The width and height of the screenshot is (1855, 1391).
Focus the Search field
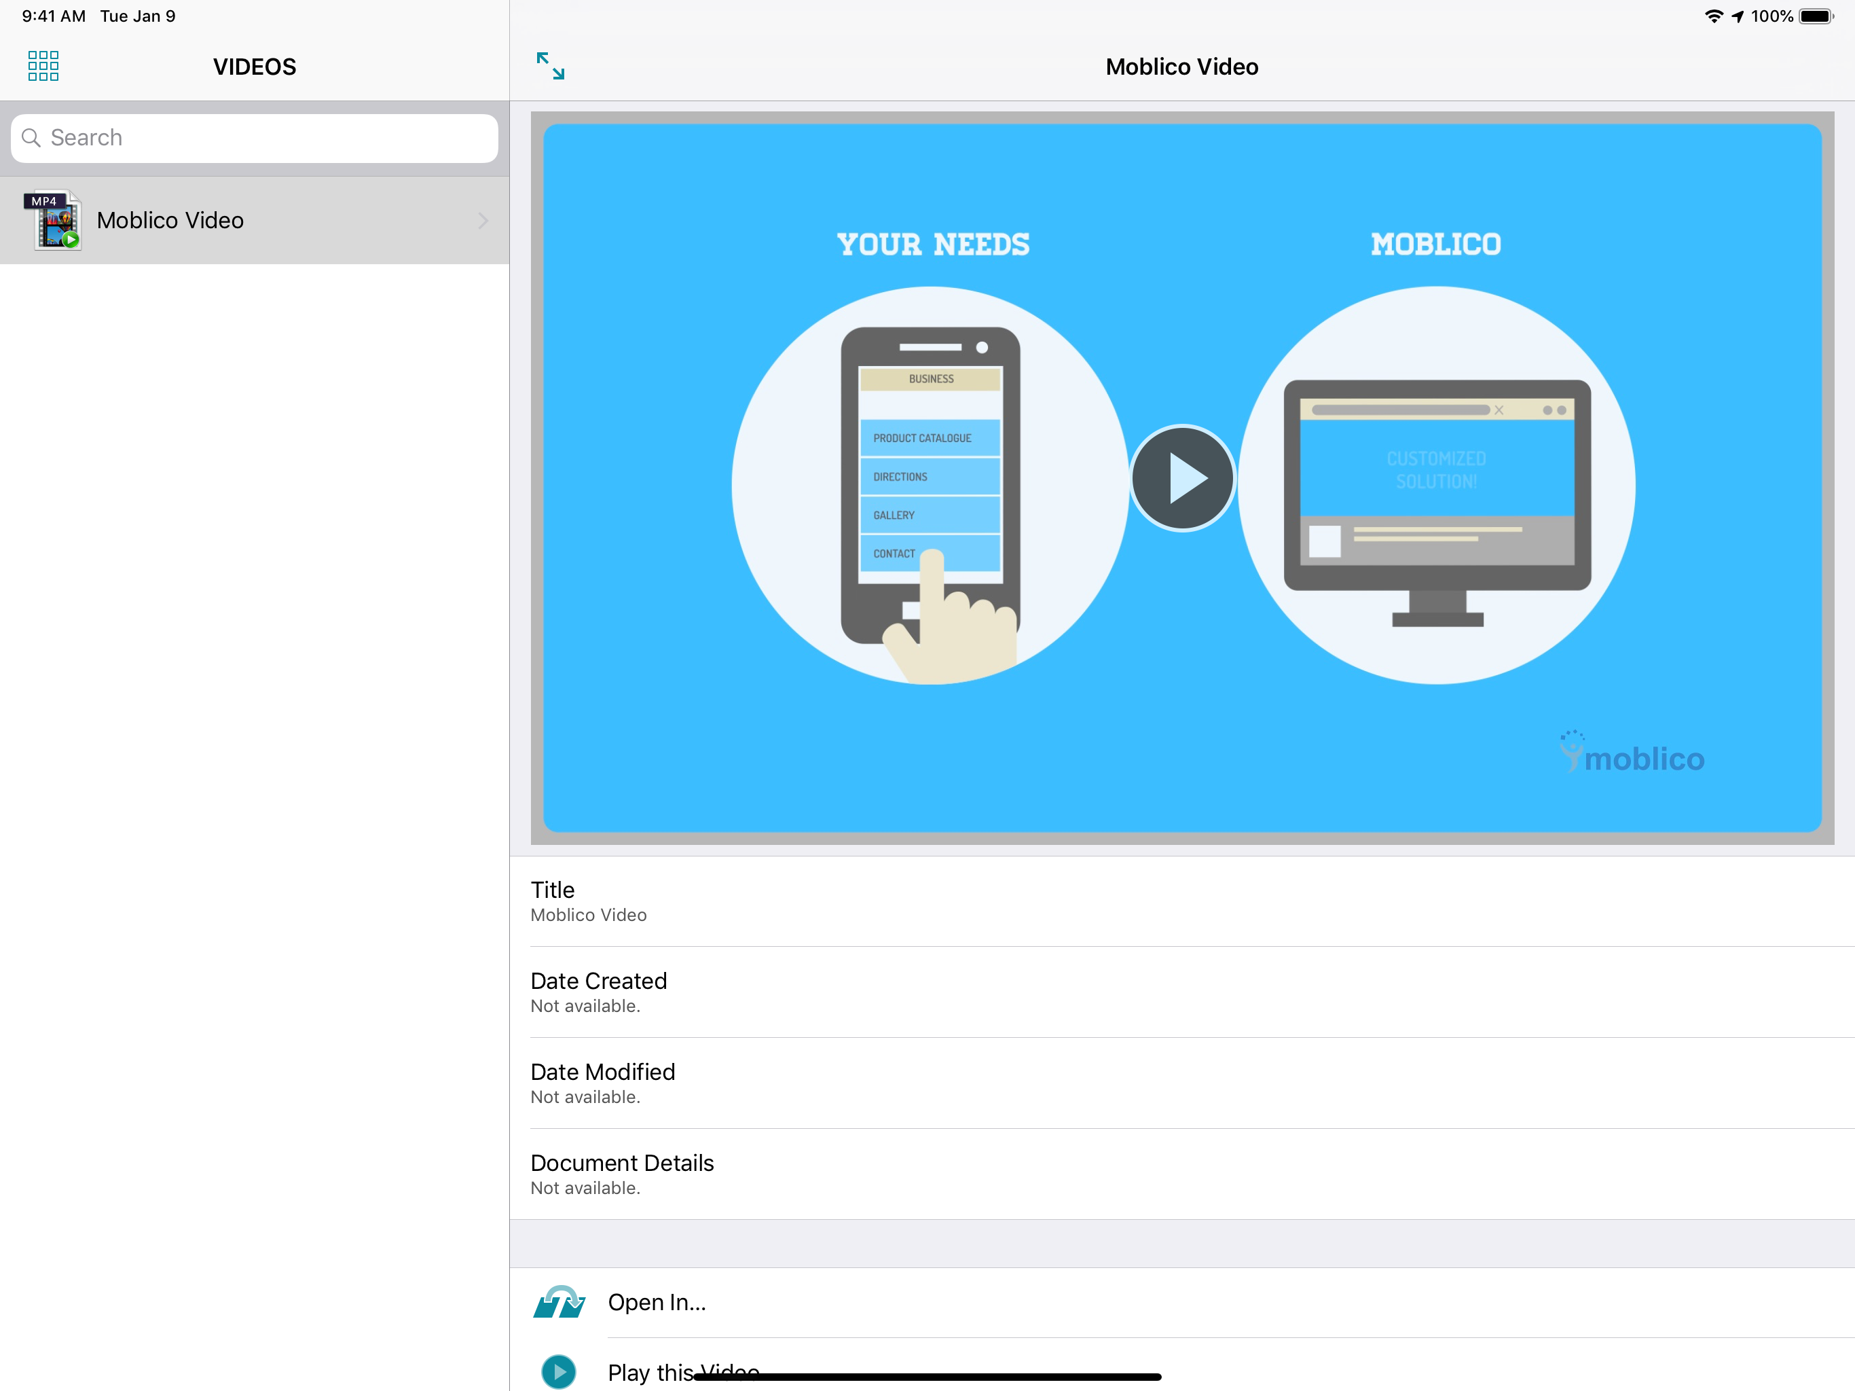click(254, 138)
